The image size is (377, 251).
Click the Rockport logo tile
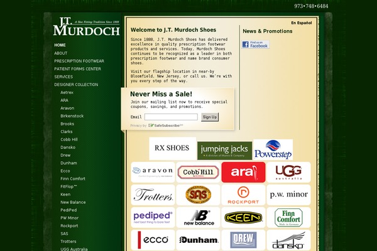pyautogui.click(x=243, y=195)
